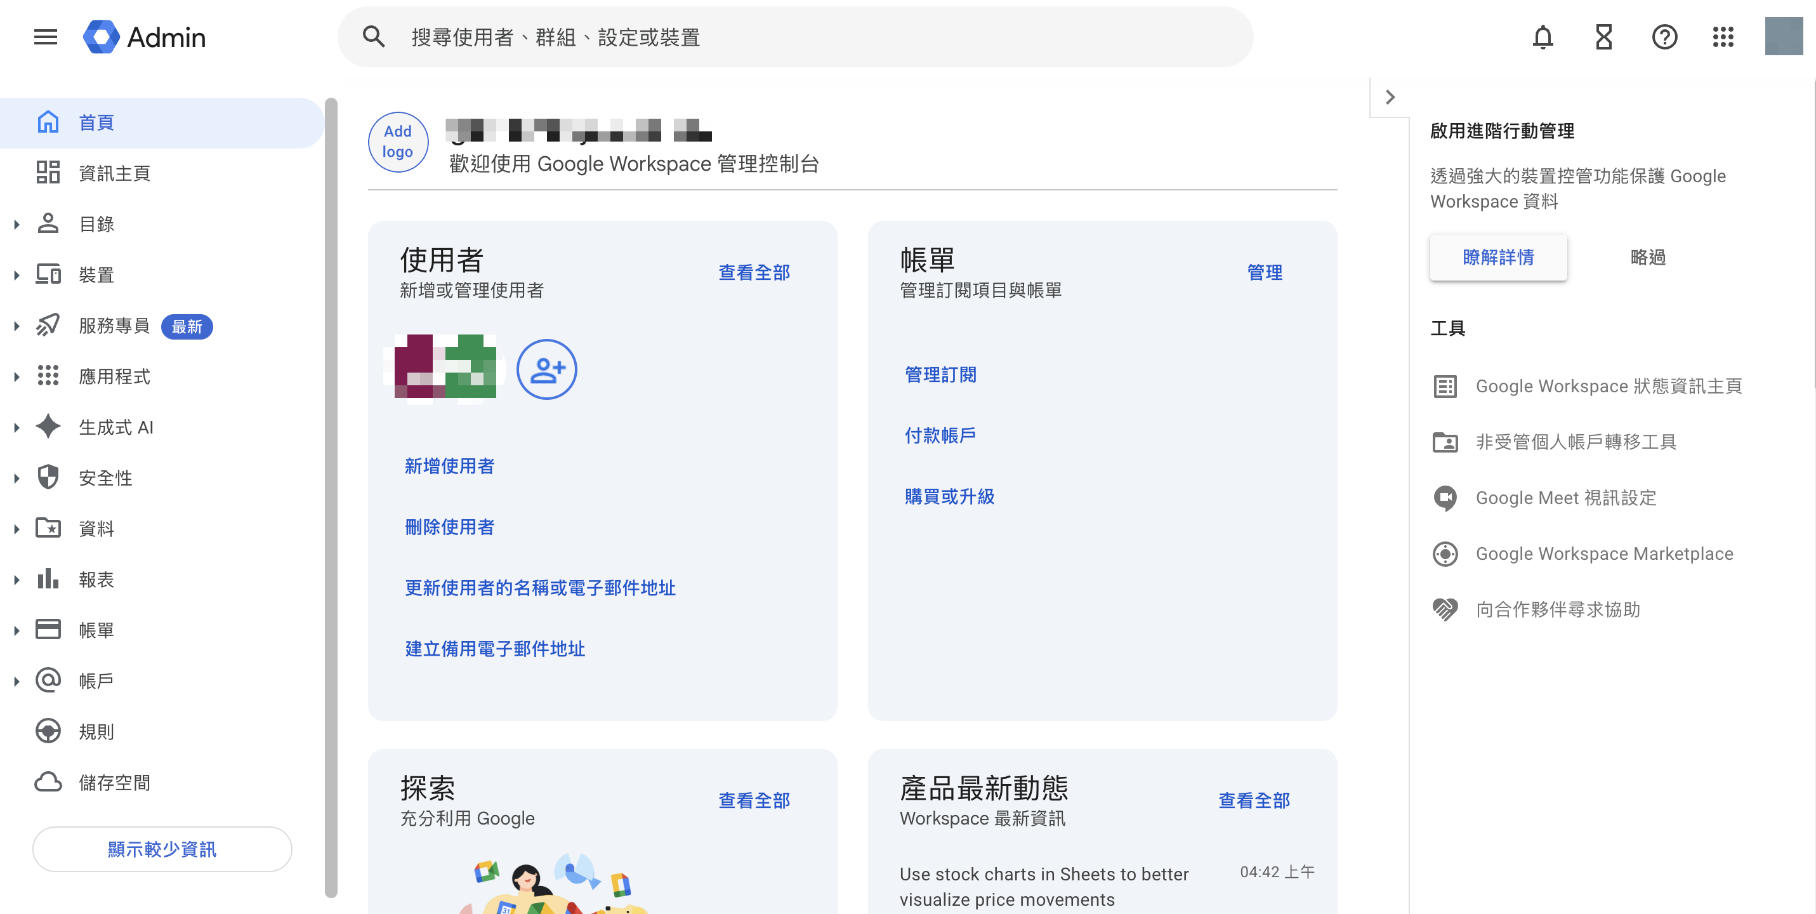Image resolution: width=1816 pixels, height=914 pixels.
Task: Click the Google Admin logo
Action: pyautogui.click(x=144, y=37)
